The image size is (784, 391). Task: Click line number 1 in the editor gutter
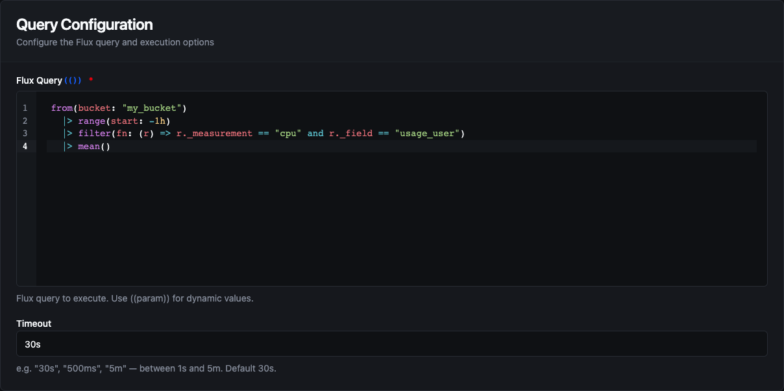[25, 108]
